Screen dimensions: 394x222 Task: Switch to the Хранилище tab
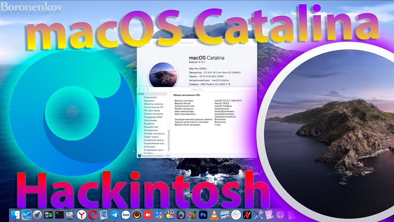[x=187, y=43]
